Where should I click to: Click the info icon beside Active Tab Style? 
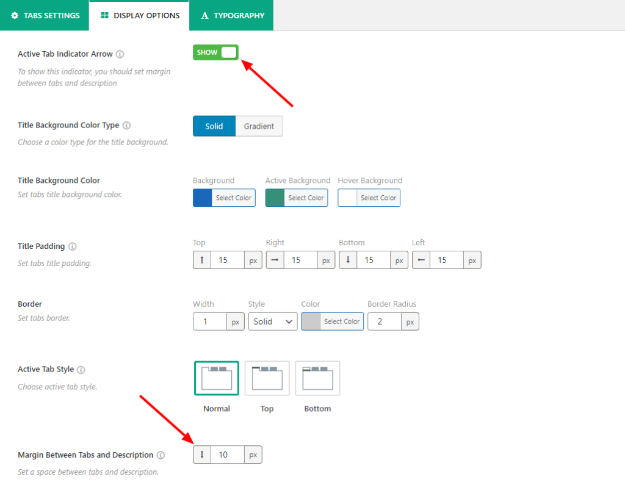[x=82, y=370]
